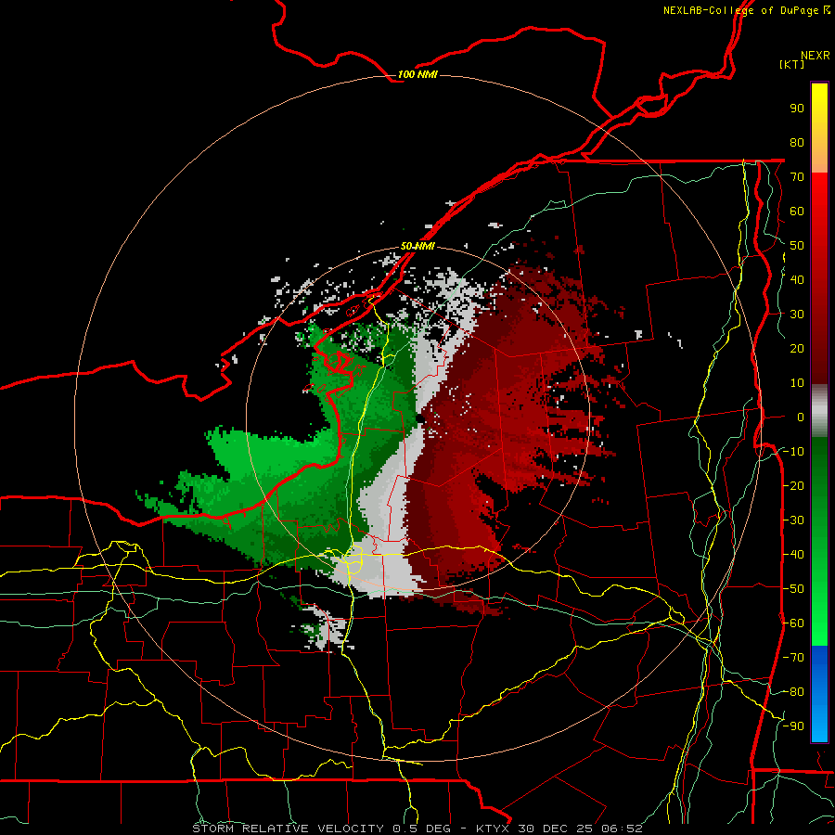Click the '10' label on the velocity scale
Image resolution: width=835 pixels, height=835 pixels.
(x=797, y=383)
